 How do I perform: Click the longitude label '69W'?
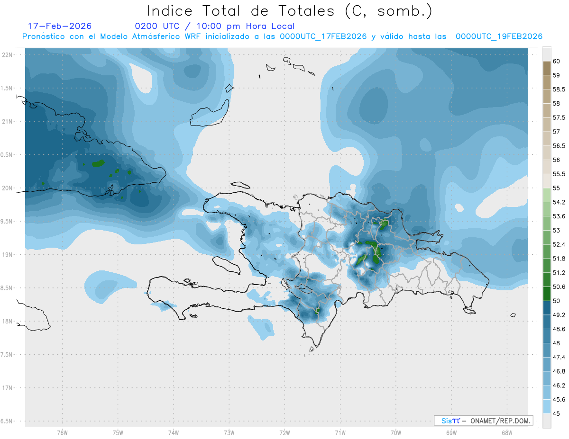coord(451,432)
